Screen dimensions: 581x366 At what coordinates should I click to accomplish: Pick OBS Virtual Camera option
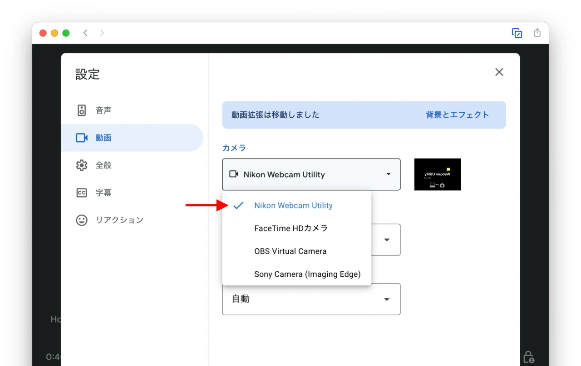click(290, 251)
